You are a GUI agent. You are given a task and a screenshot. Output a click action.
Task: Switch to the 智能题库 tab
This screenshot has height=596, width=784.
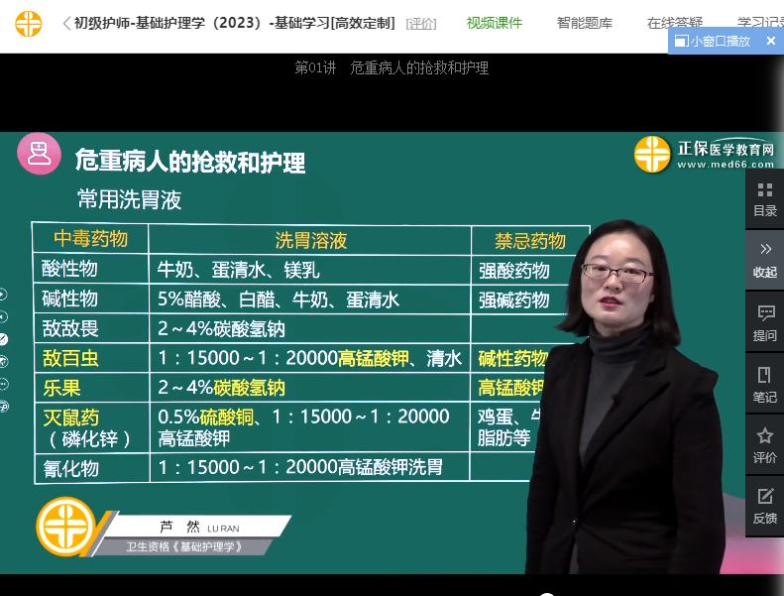point(585,23)
